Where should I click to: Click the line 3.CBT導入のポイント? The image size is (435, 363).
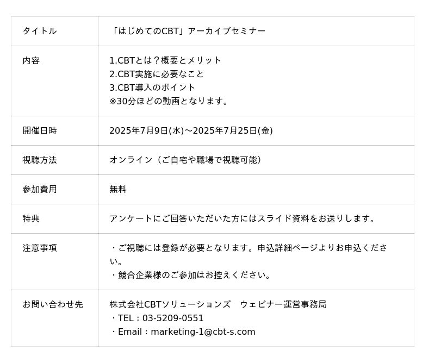tap(152, 87)
